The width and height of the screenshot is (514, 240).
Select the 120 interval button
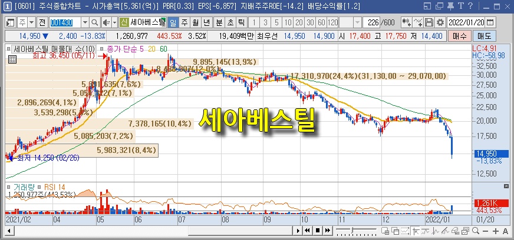[x=332, y=22]
